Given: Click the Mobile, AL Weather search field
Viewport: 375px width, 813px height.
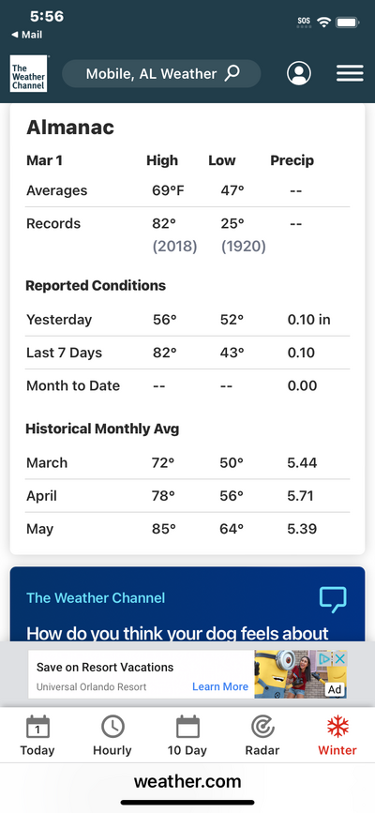Looking at the screenshot, I should pos(161,74).
